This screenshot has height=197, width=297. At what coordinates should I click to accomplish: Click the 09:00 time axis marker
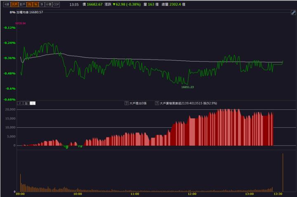20,194
